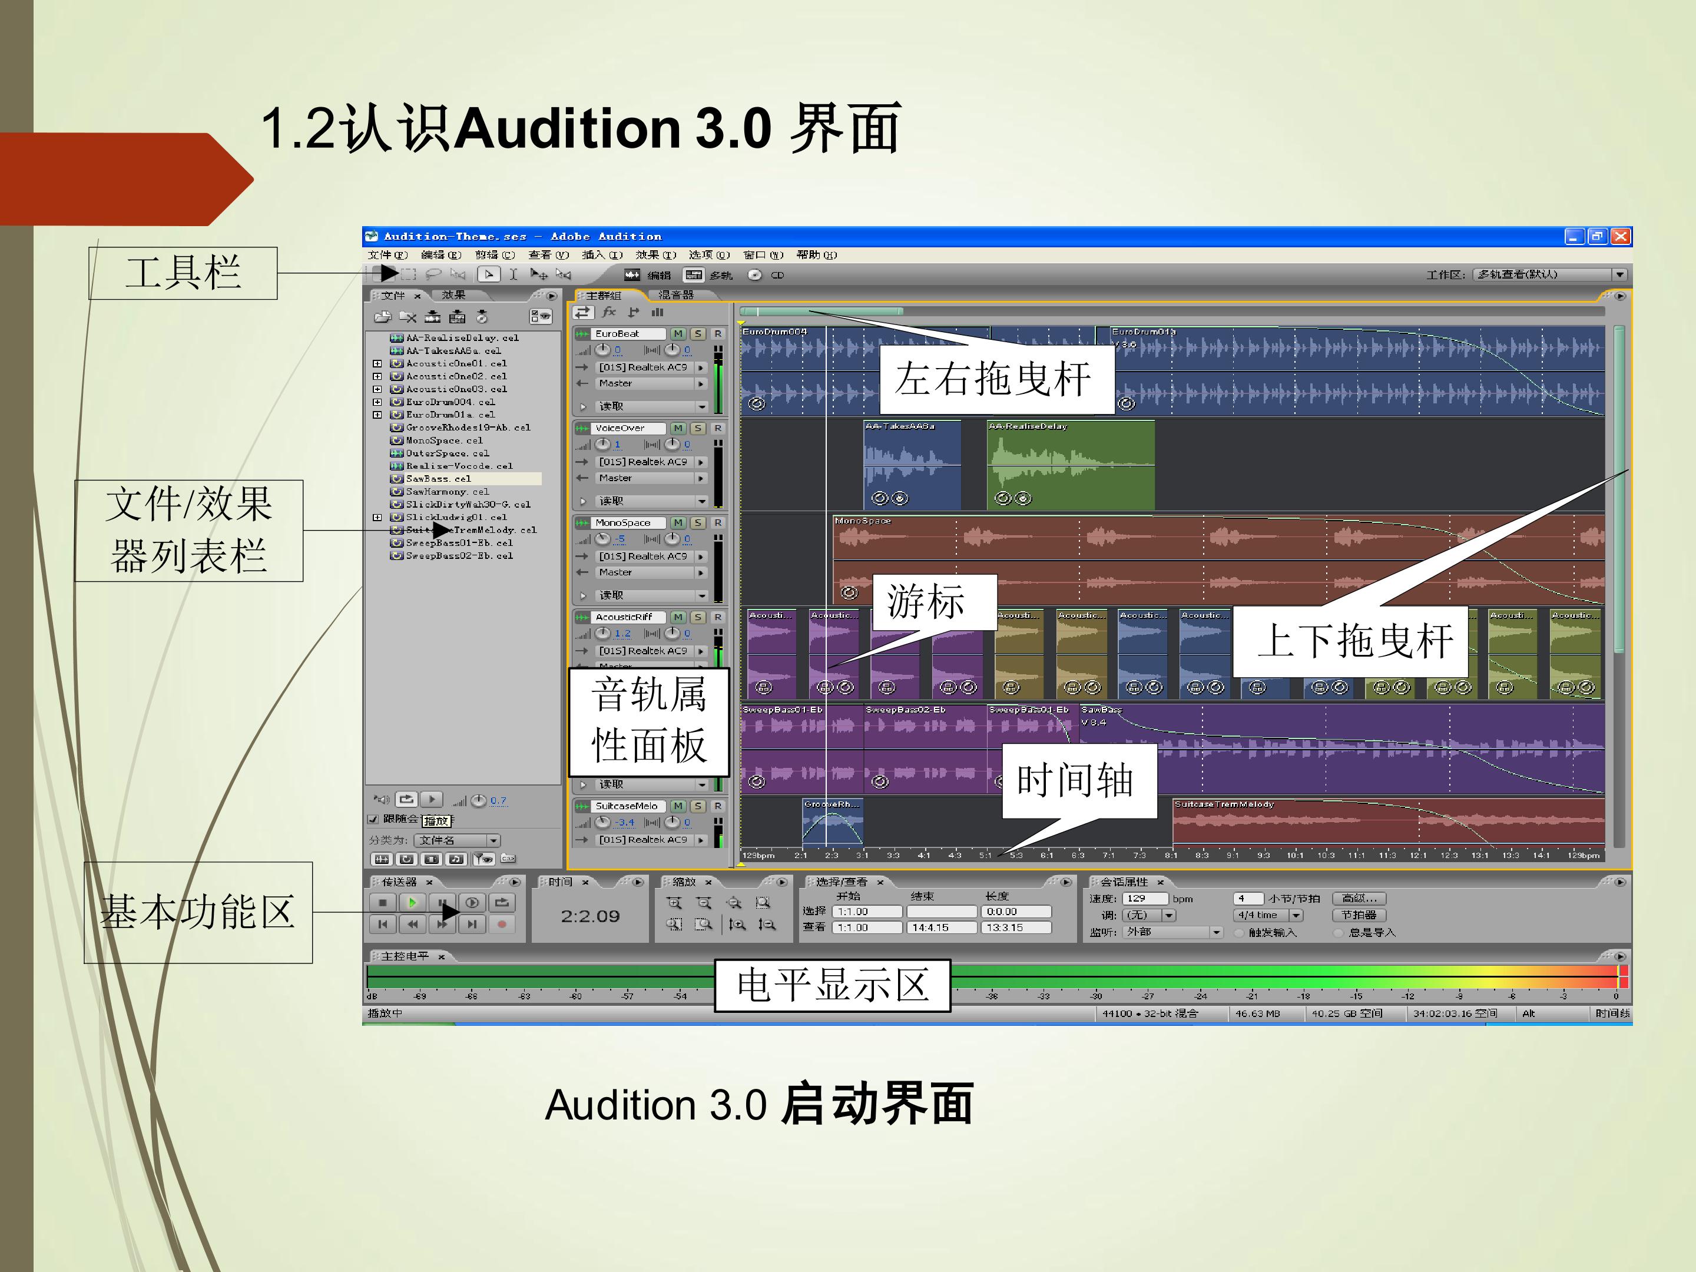1696x1272 pixels.
Task: Solo the EuroBeat track
Action: (698, 333)
